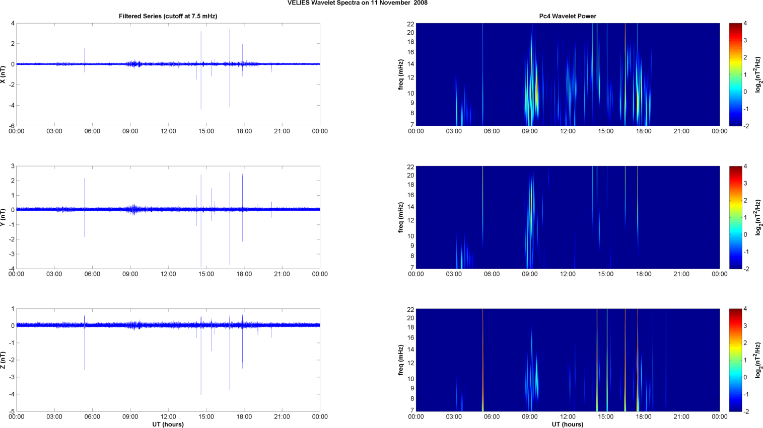Click 'UT (hours)' label under bottom wavelet plot
Screen dimensions: 763x428
pyautogui.click(x=567, y=424)
